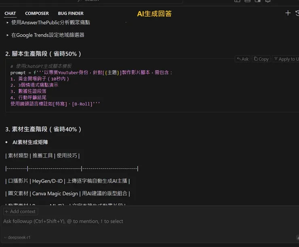Click code line 行動呼籲結尾
Viewport: 299px width, 247px height.
pyautogui.click(x=28, y=98)
